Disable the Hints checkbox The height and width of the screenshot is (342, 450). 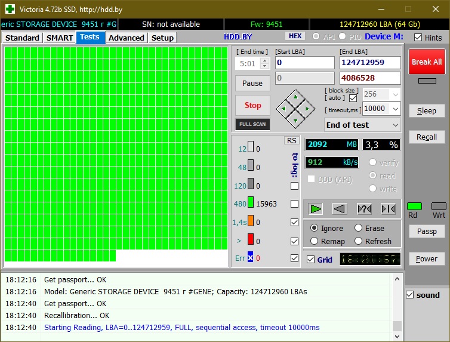pyautogui.click(x=418, y=38)
